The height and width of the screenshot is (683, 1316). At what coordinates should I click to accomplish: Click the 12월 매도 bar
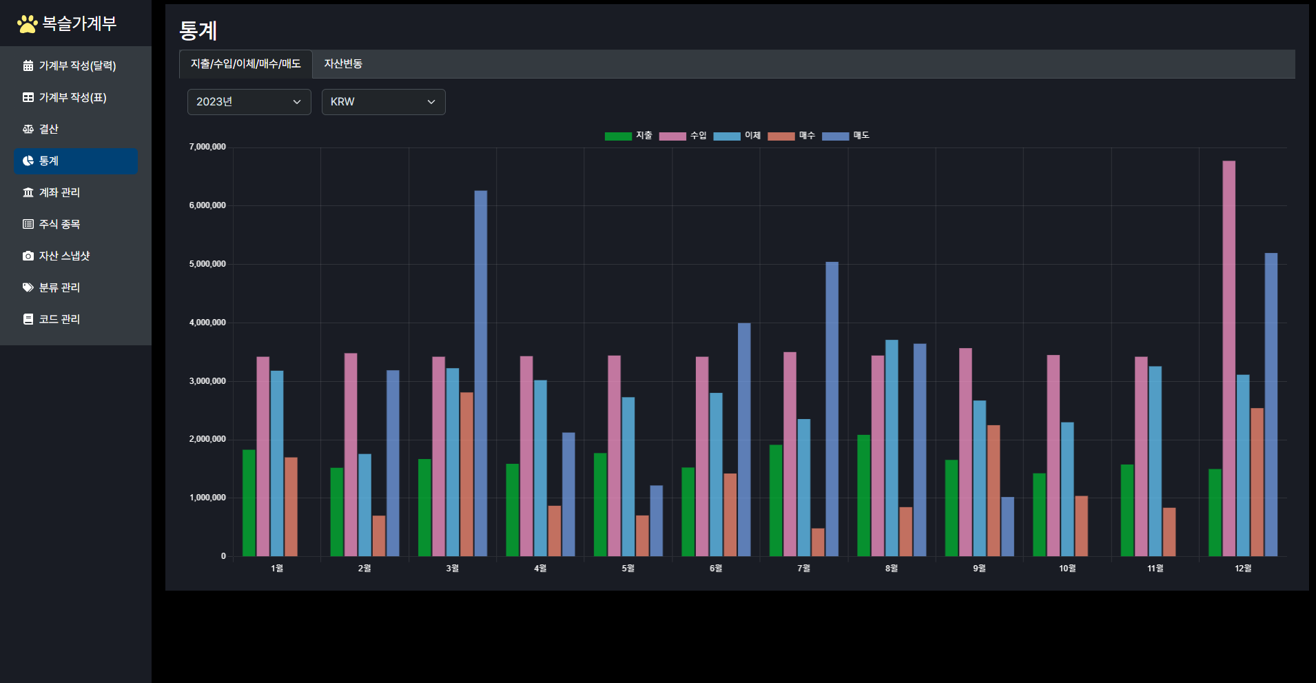1271,405
